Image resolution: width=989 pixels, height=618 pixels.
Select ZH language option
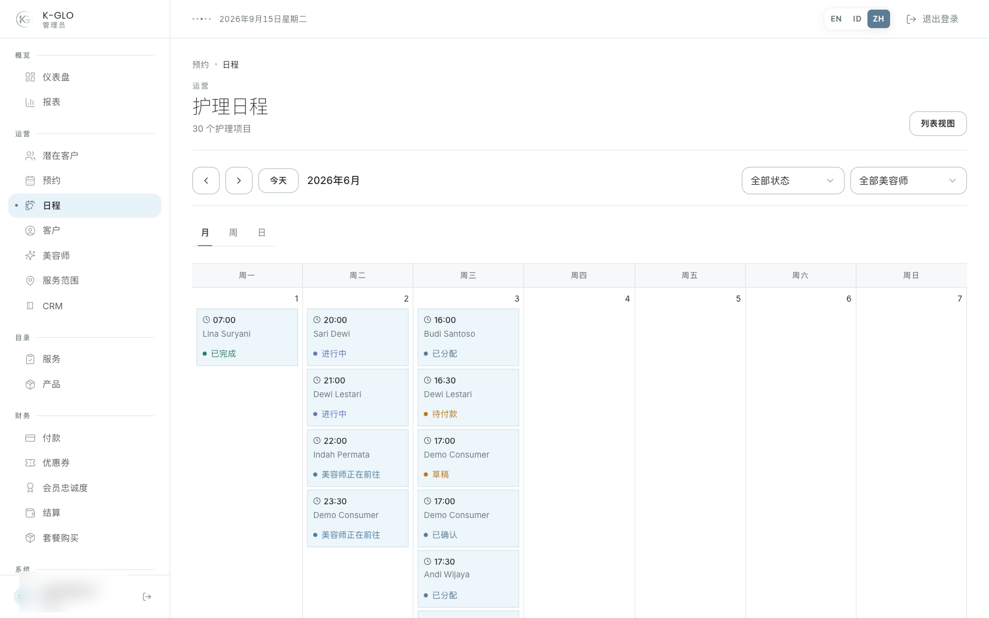pyautogui.click(x=879, y=19)
